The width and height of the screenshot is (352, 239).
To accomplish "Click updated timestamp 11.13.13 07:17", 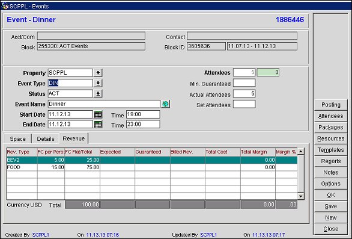I will click(x=269, y=235).
